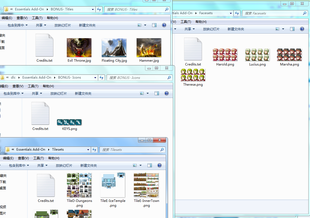
Task: Change view mode in BONUS- Titles window
Action: (139, 25)
